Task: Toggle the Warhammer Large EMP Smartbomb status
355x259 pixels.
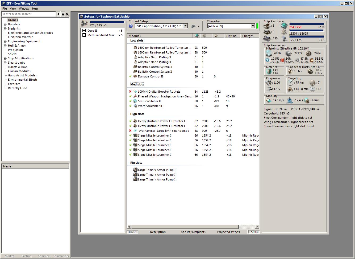Action: [x=130, y=131]
